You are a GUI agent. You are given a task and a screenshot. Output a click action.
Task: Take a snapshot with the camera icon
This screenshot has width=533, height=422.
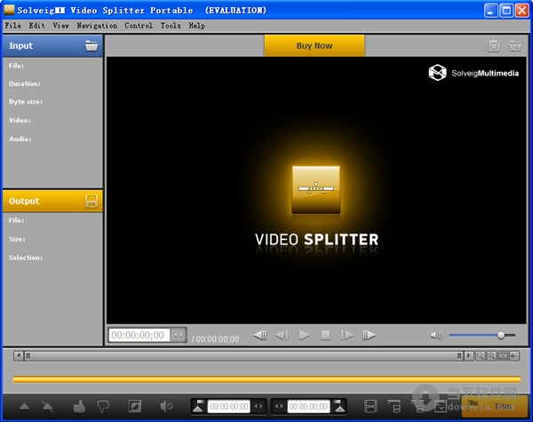tap(493, 45)
